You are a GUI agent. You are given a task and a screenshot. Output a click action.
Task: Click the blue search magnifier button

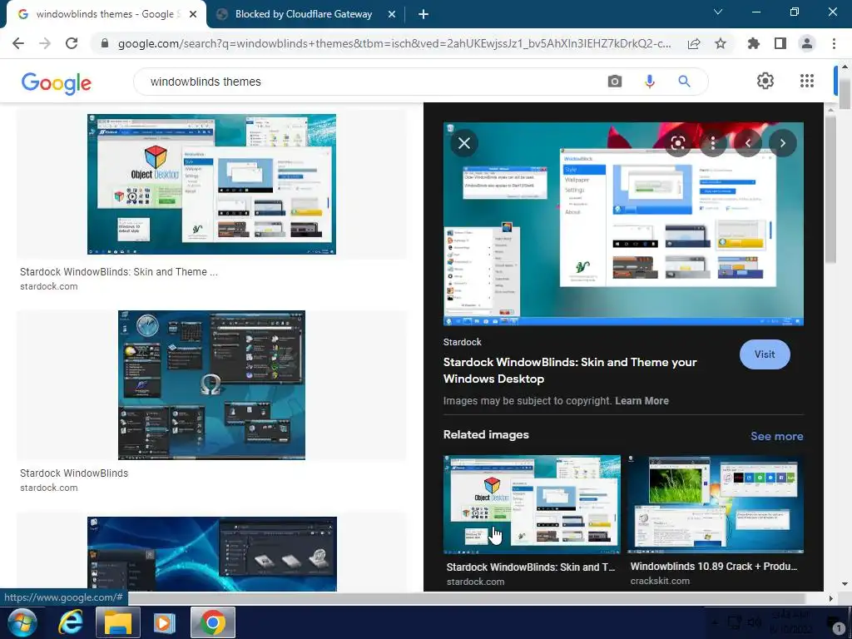684,82
